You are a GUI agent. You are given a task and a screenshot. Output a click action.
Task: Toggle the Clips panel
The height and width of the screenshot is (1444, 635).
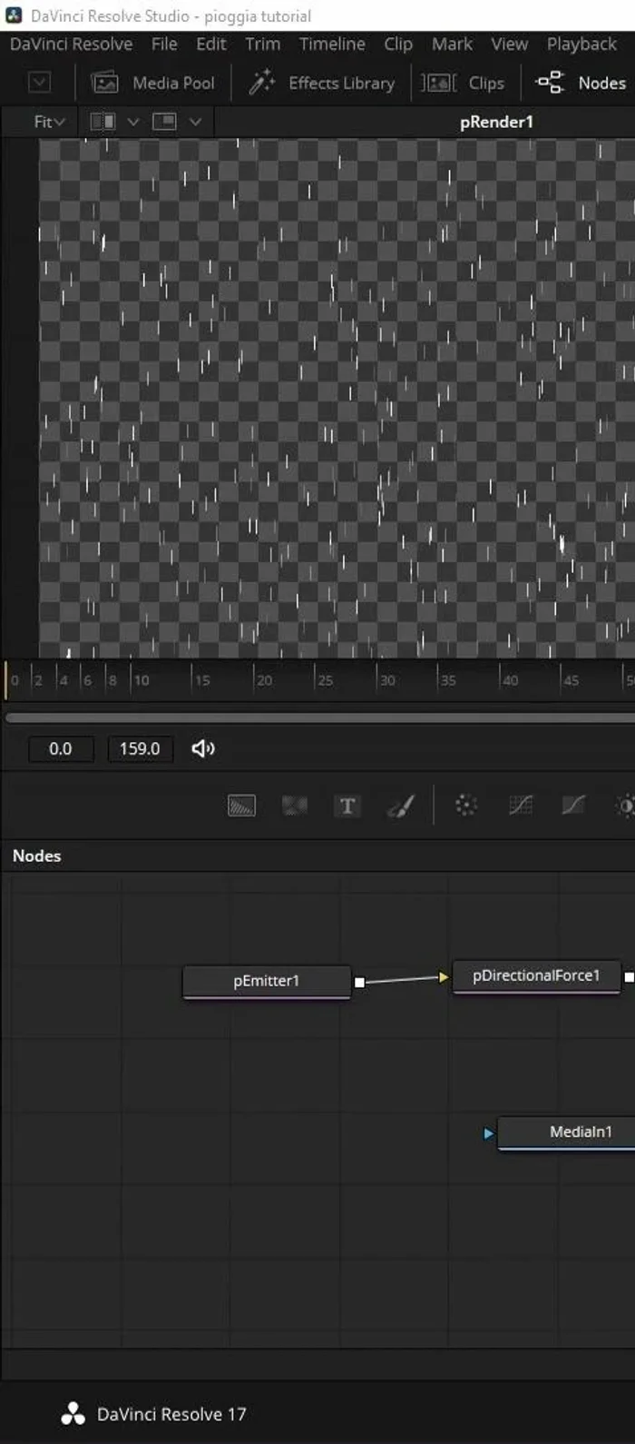pyautogui.click(x=463, y=83)
